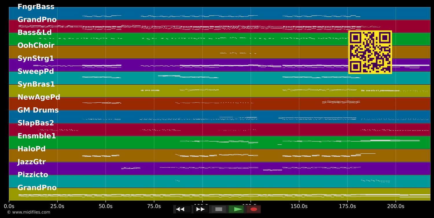Click the red record button
434x218 pixels.
[254, 209]
